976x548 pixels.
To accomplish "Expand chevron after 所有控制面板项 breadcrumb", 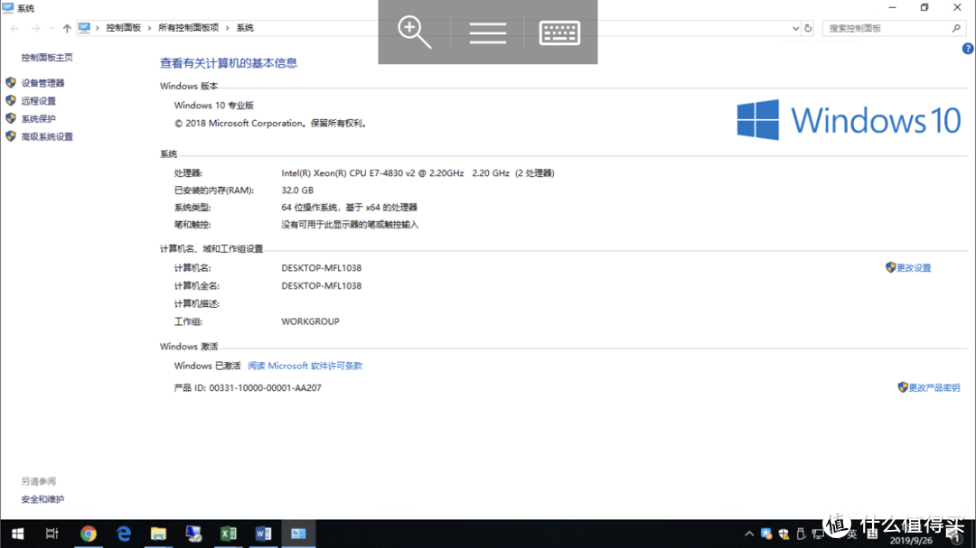I will tap(227, 28).
